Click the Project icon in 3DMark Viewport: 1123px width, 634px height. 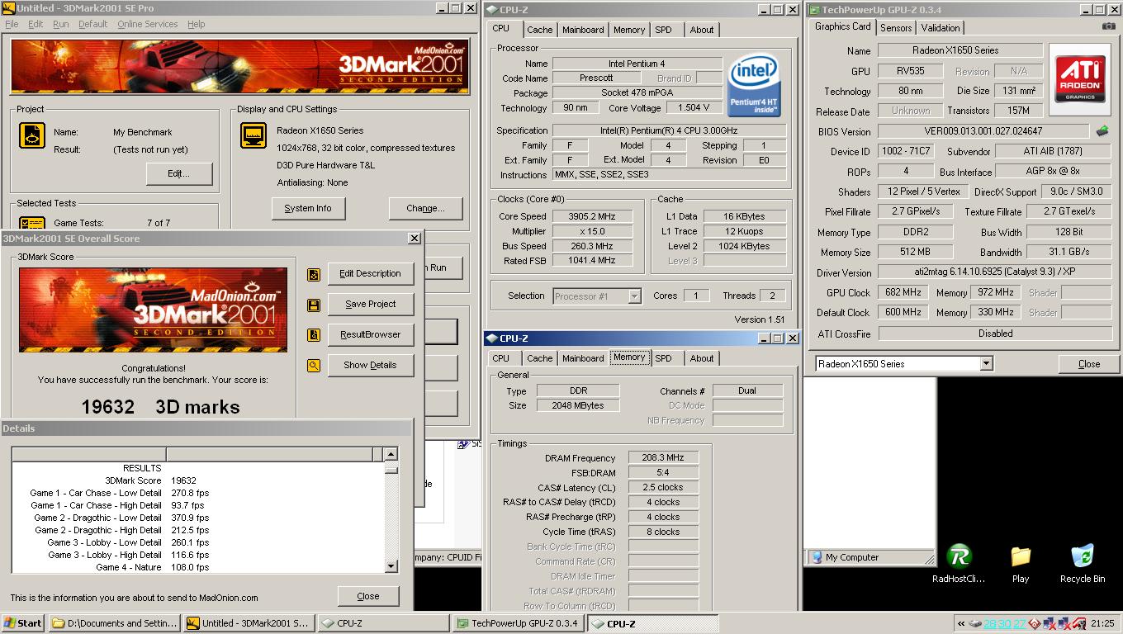pos(32,135)
